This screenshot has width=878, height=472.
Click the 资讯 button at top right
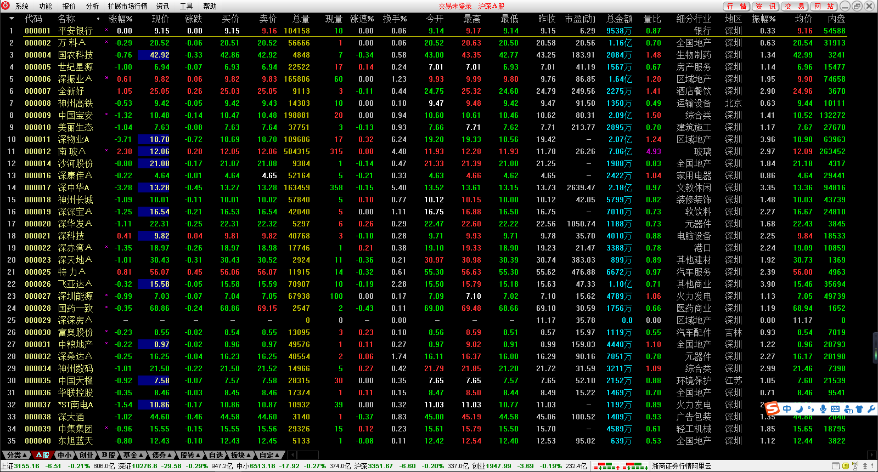coord(766,6)
